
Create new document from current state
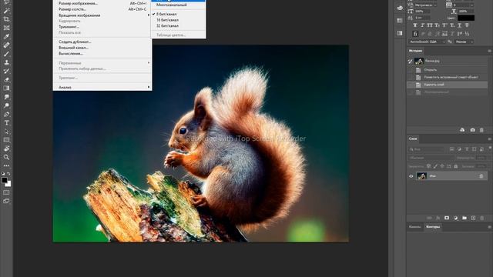click(462, 130)
